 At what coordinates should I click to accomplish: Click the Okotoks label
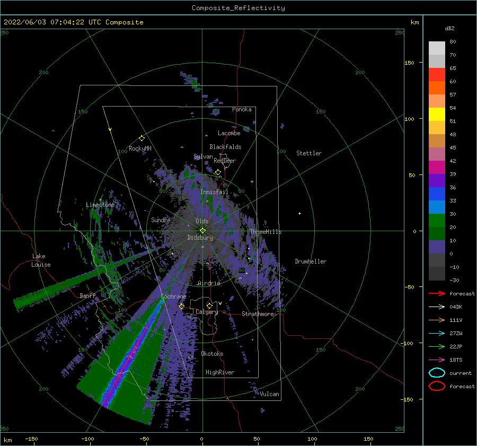212,354
